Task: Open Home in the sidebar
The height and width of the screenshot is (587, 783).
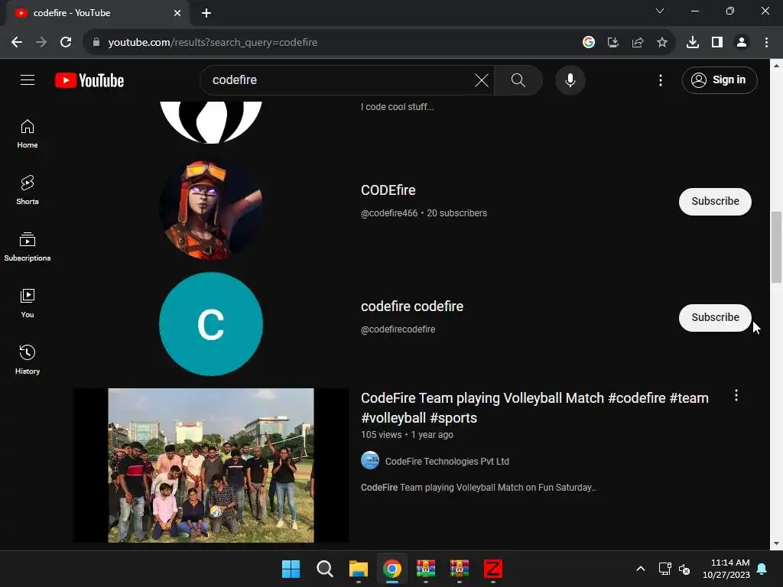Action: 28,134
